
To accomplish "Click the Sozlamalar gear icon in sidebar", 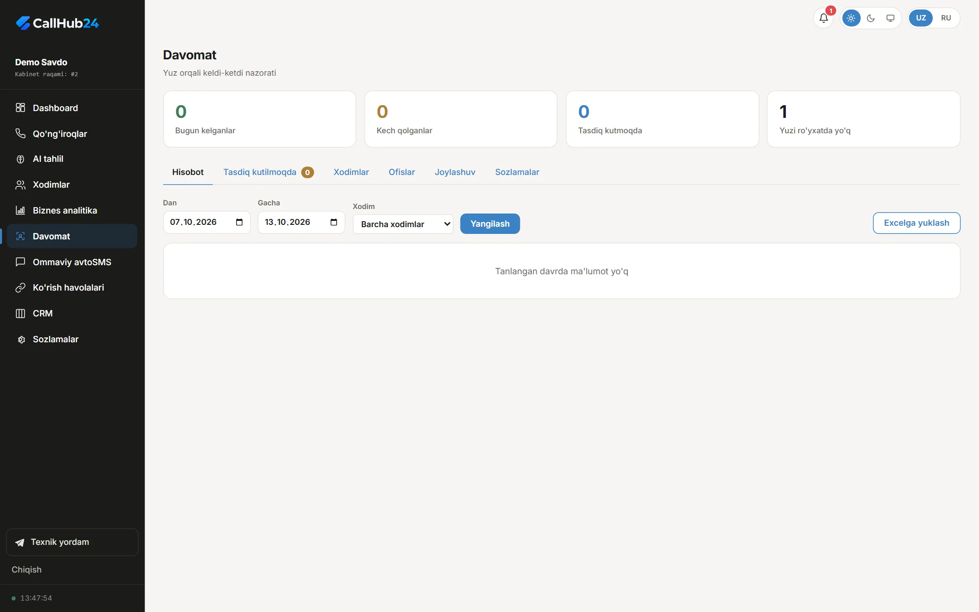I will pyautogui.click(x=20, y=339).
